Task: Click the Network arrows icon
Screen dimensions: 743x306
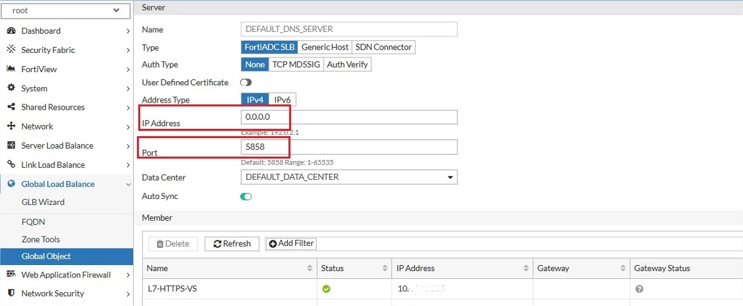Action: tap(11, 126)
